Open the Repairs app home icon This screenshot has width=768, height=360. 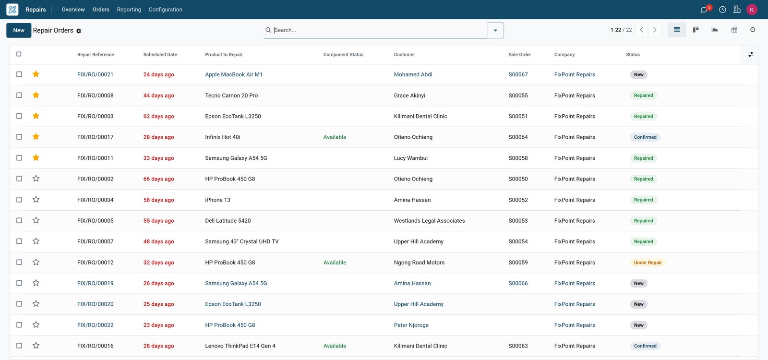(12, 10)
